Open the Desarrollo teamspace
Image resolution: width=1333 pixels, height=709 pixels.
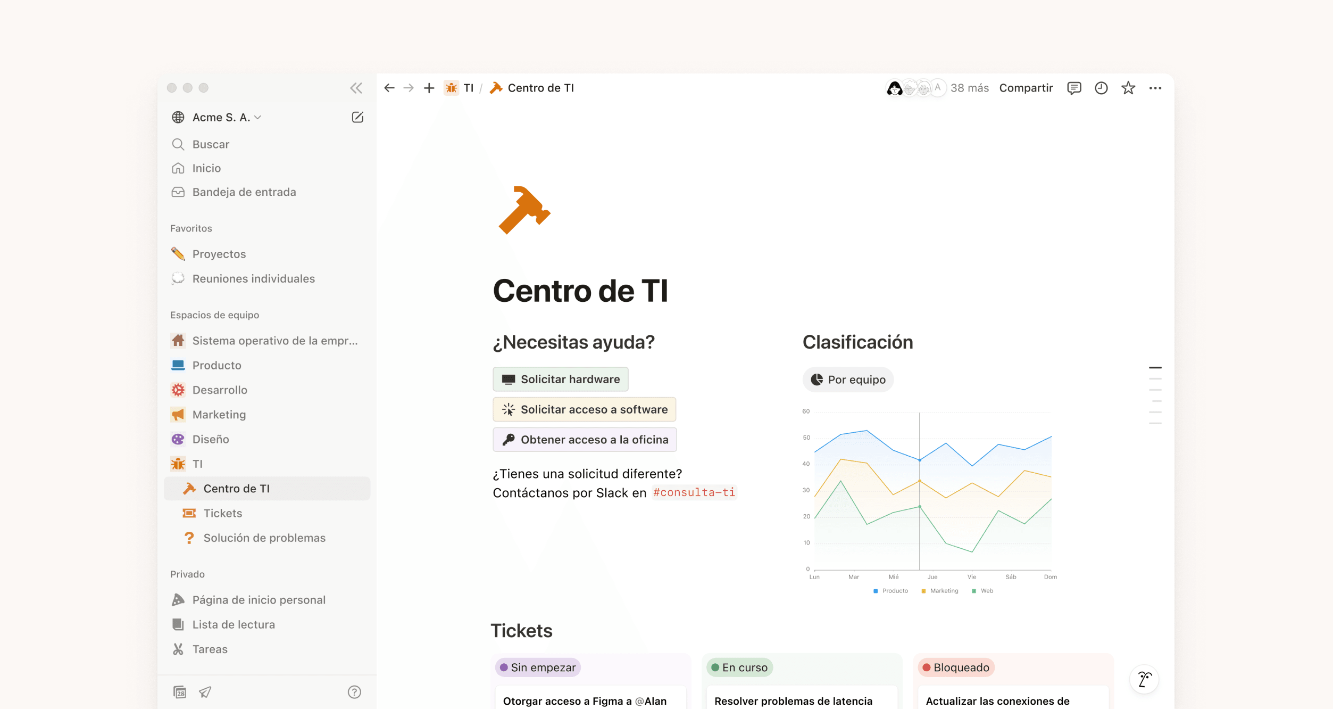(266, 390)
